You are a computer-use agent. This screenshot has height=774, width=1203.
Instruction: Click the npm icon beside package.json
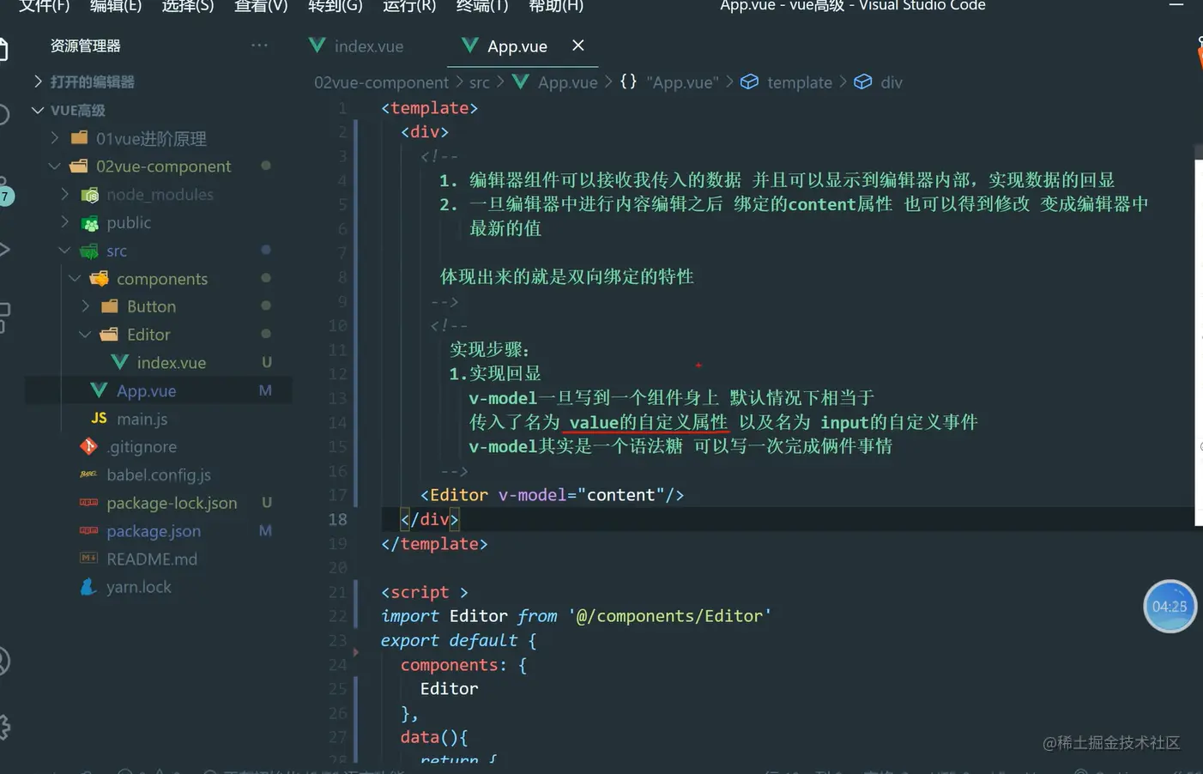pos(88,531)
